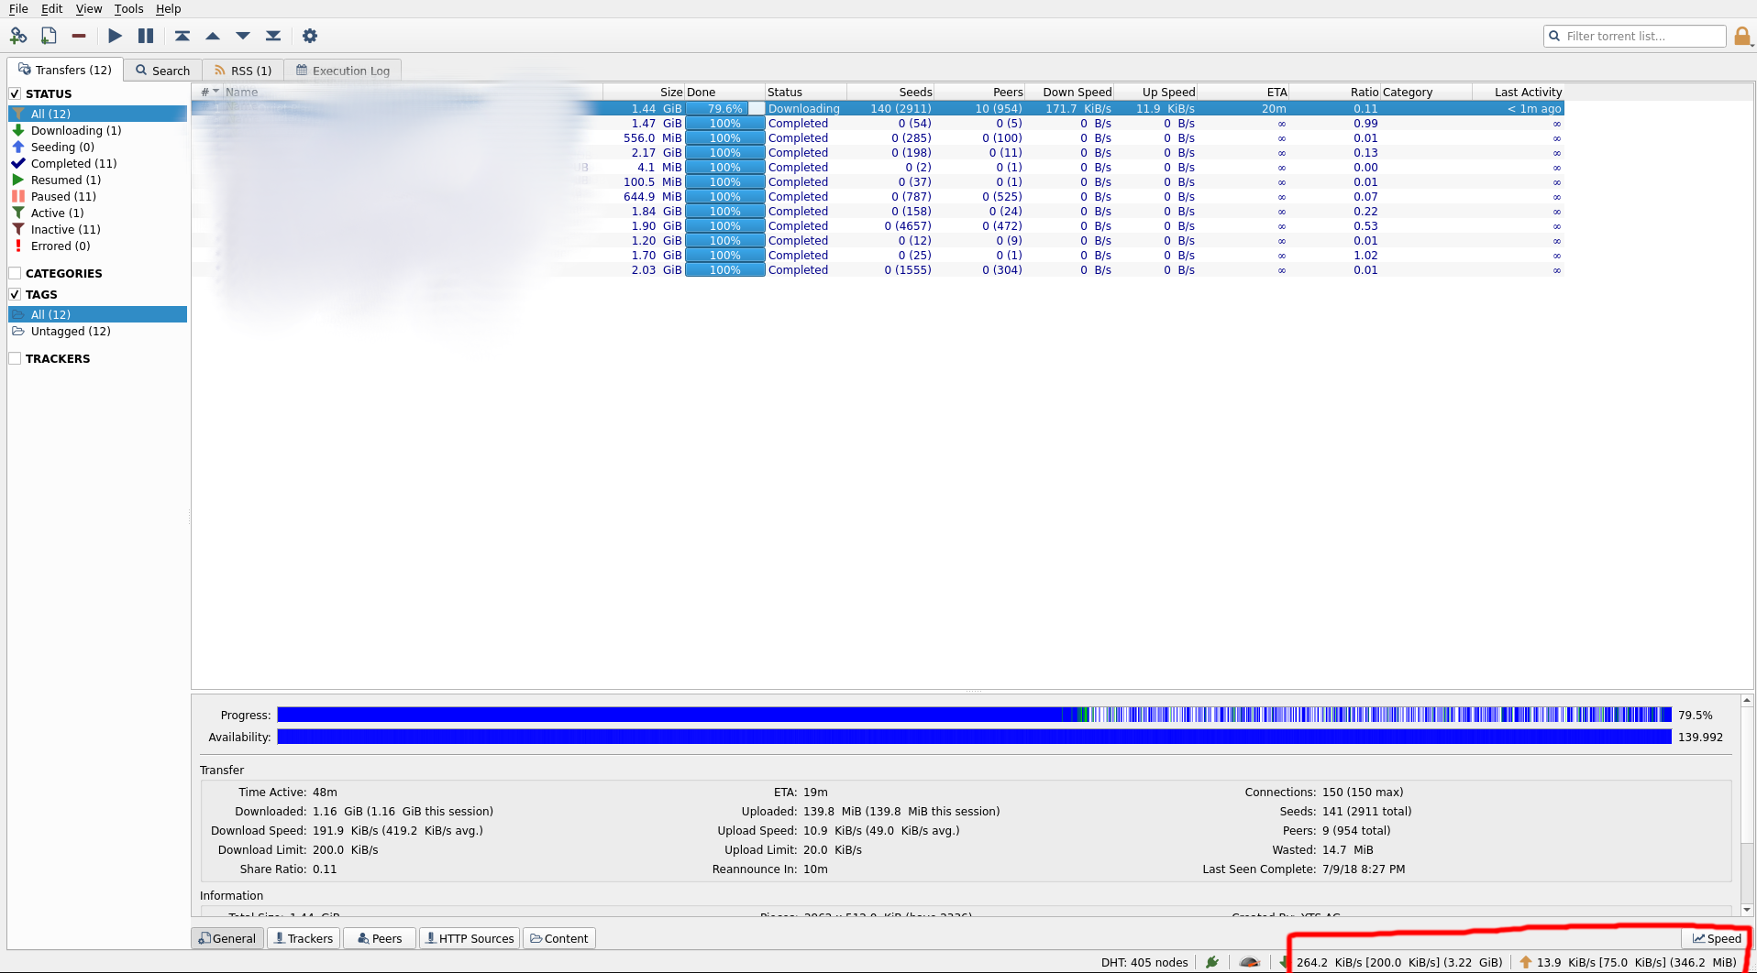Image resolution: width=1757 pixels, height=973 pixels.
Task: Open the Speed graph panel
Action: point(1716,937)
